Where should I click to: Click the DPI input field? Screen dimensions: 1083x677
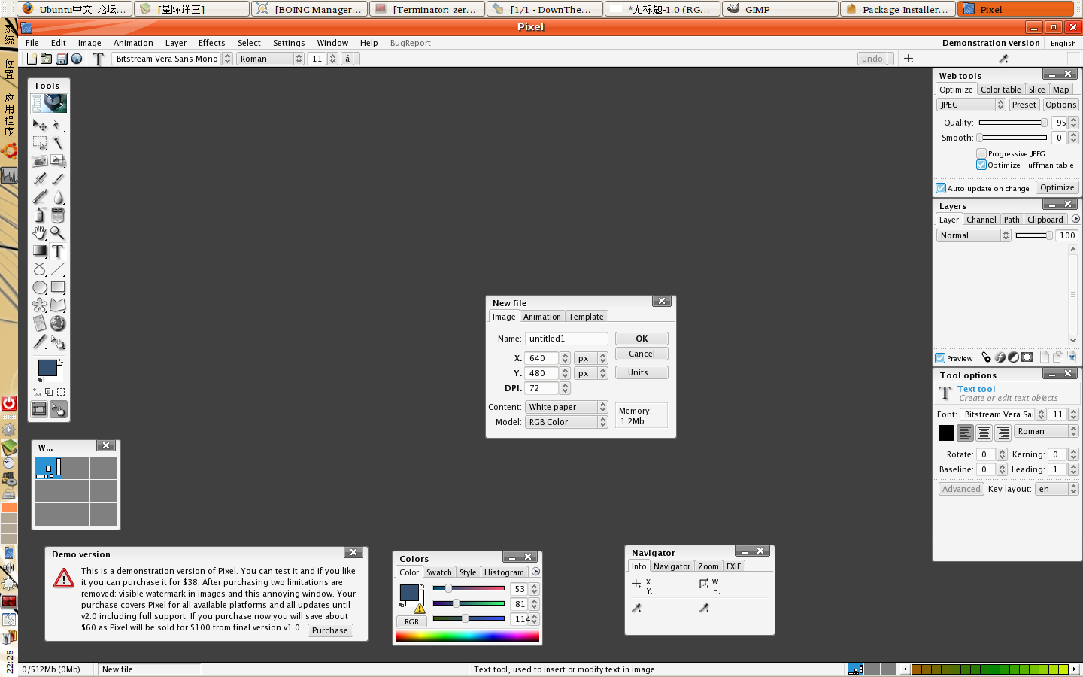click(541, 388)
